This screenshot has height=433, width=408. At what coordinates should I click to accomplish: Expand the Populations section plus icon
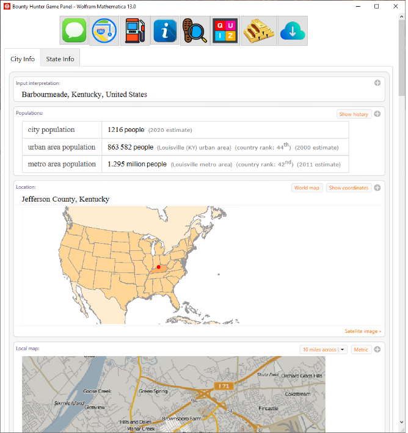click(377, 114)
